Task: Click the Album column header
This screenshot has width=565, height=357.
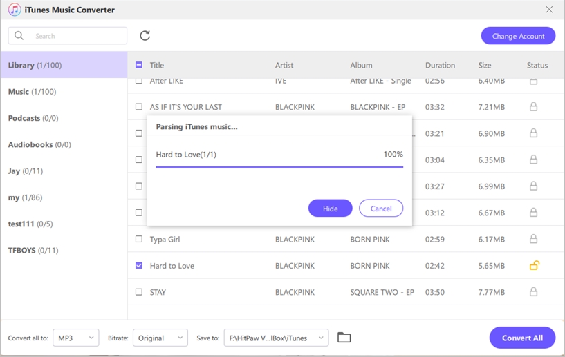Action: tap(361, 65)
